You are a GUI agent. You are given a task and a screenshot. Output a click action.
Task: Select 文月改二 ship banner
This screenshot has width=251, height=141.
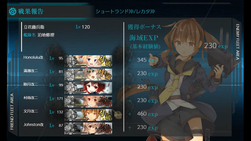(88, 115)
